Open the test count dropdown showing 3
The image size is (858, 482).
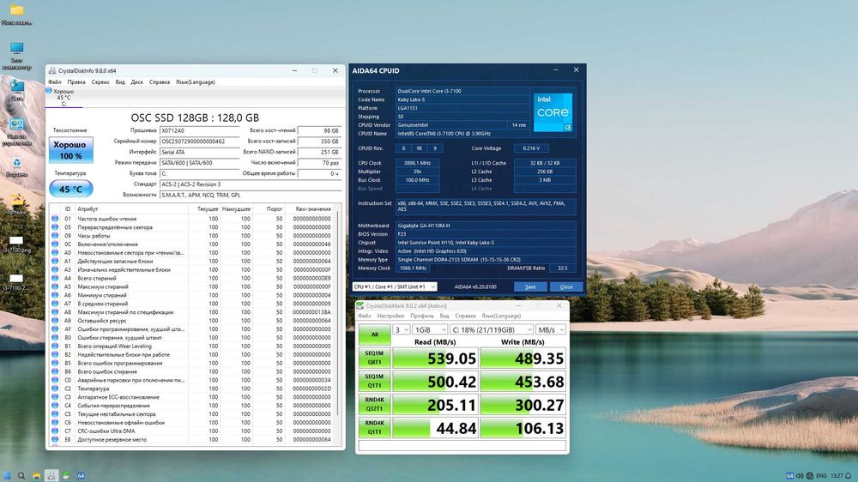point(402,330)
